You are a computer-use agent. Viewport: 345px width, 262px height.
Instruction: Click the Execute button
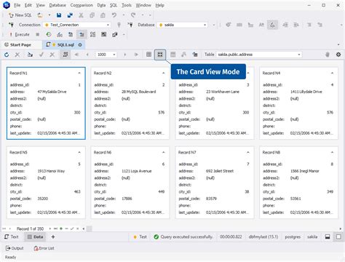click(x=20, y=34)
